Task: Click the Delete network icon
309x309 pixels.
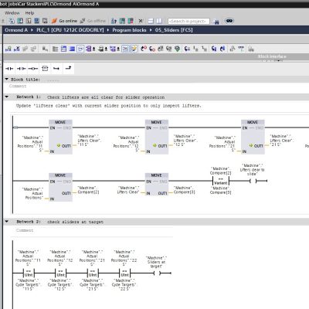Action: click(x=17, y=49)
